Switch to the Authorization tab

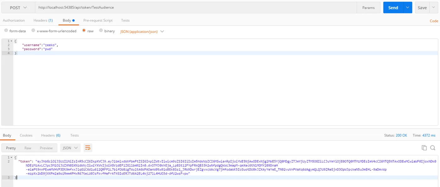click(x=14, y=20)
